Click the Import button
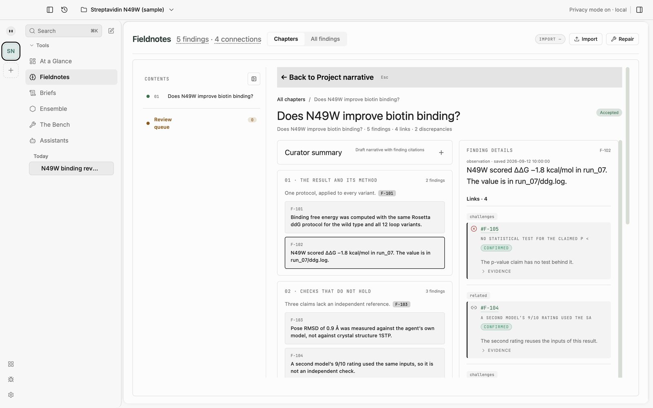 pos(586,39)
